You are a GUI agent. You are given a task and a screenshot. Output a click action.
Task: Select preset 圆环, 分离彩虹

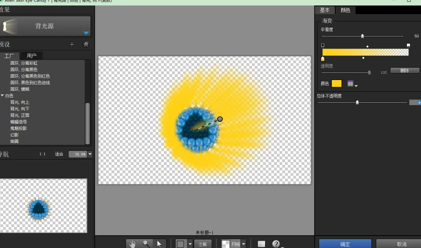click(x=24, y=63)
